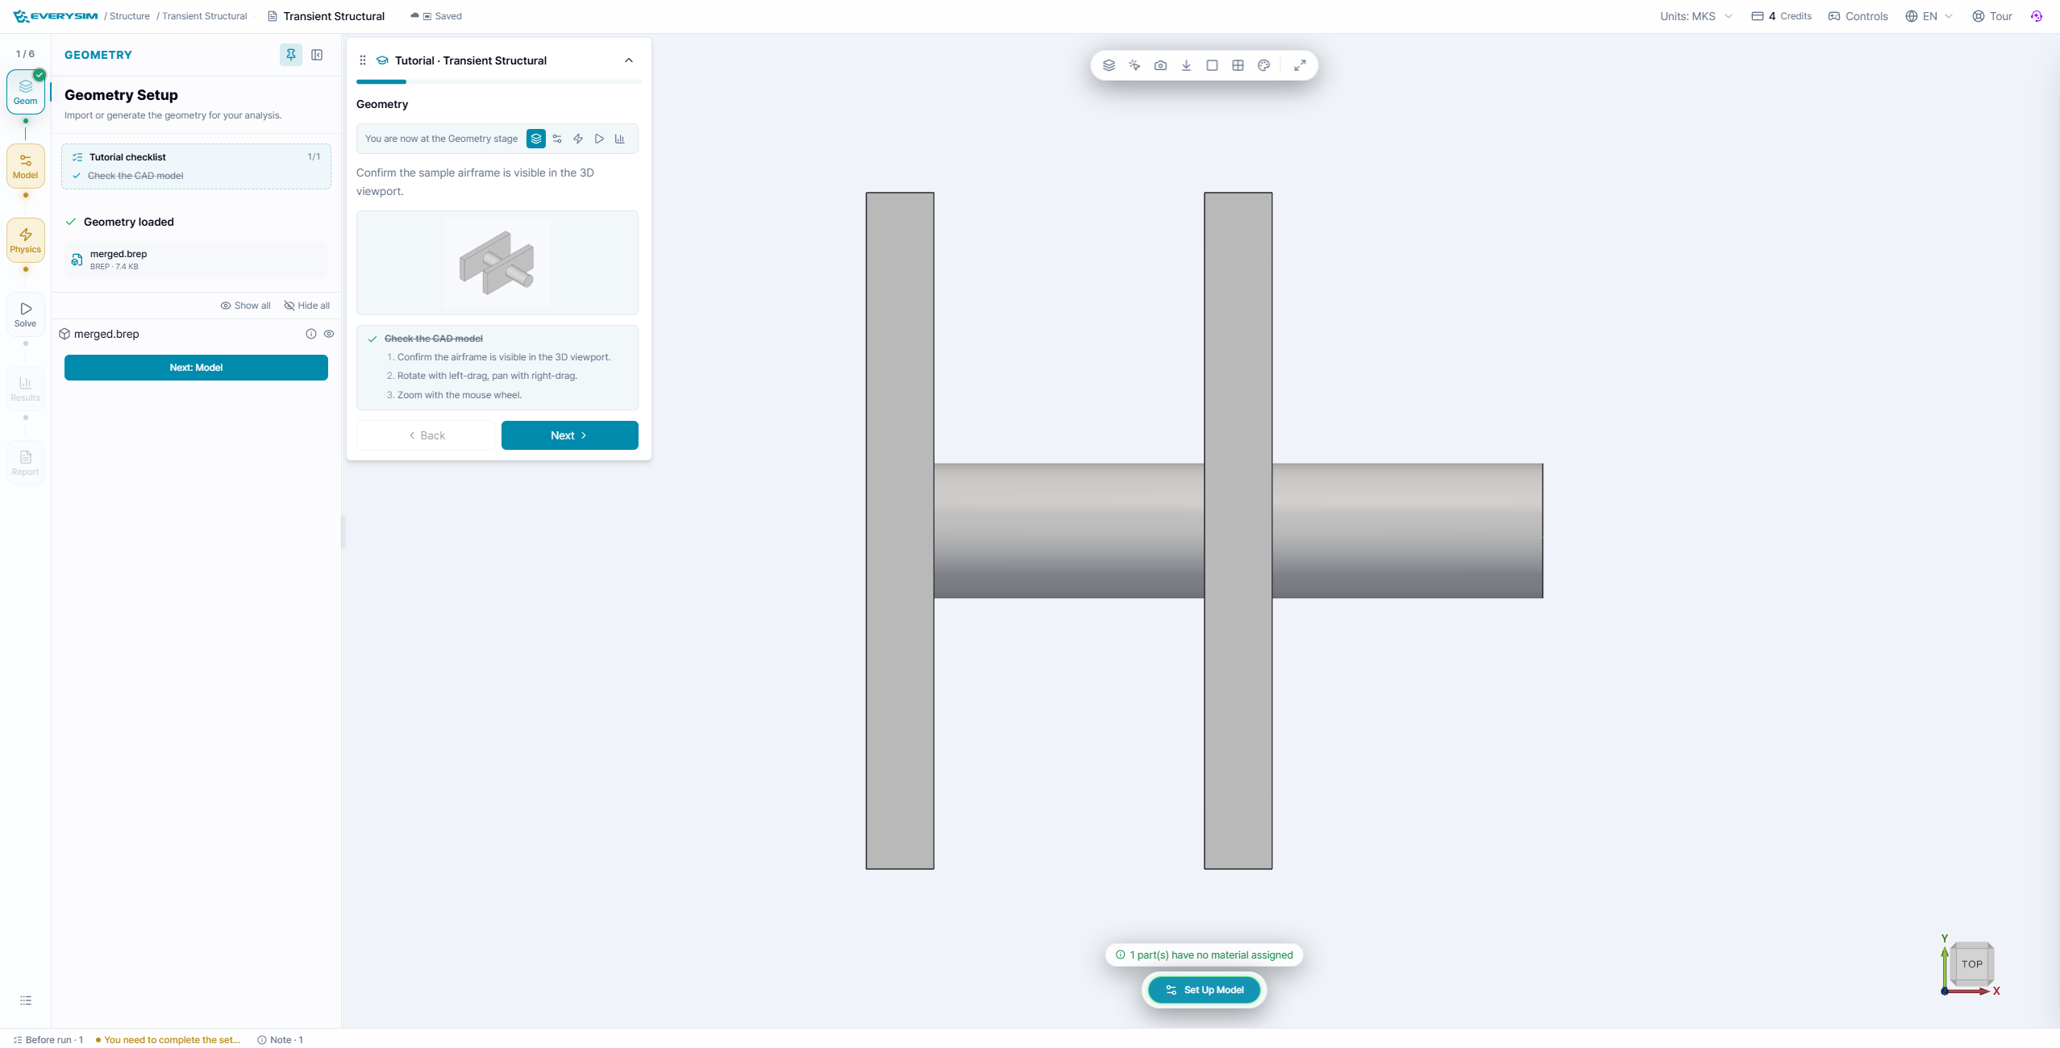Screen dimensions: 2060x1048
Task: Click the download arrow icon in viewport toolbar
Action: pos(1186,65)
